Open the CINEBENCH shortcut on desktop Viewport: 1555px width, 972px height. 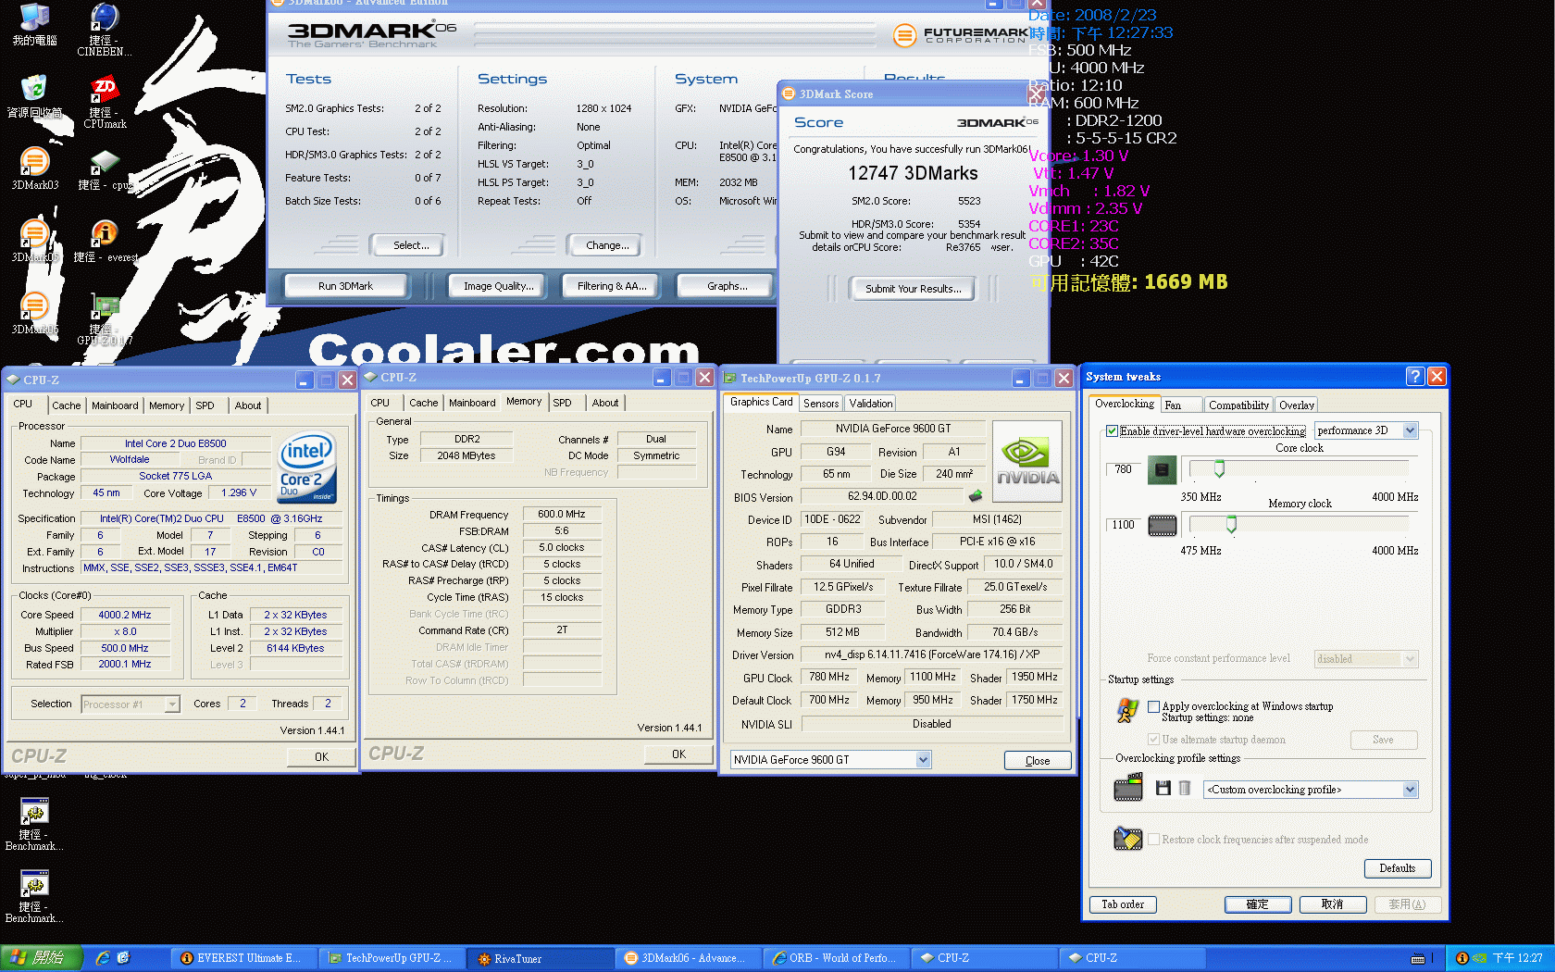click(x=105, y=28)
